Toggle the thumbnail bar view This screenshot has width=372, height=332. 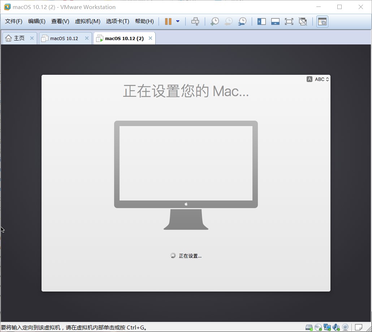[275, 22]
